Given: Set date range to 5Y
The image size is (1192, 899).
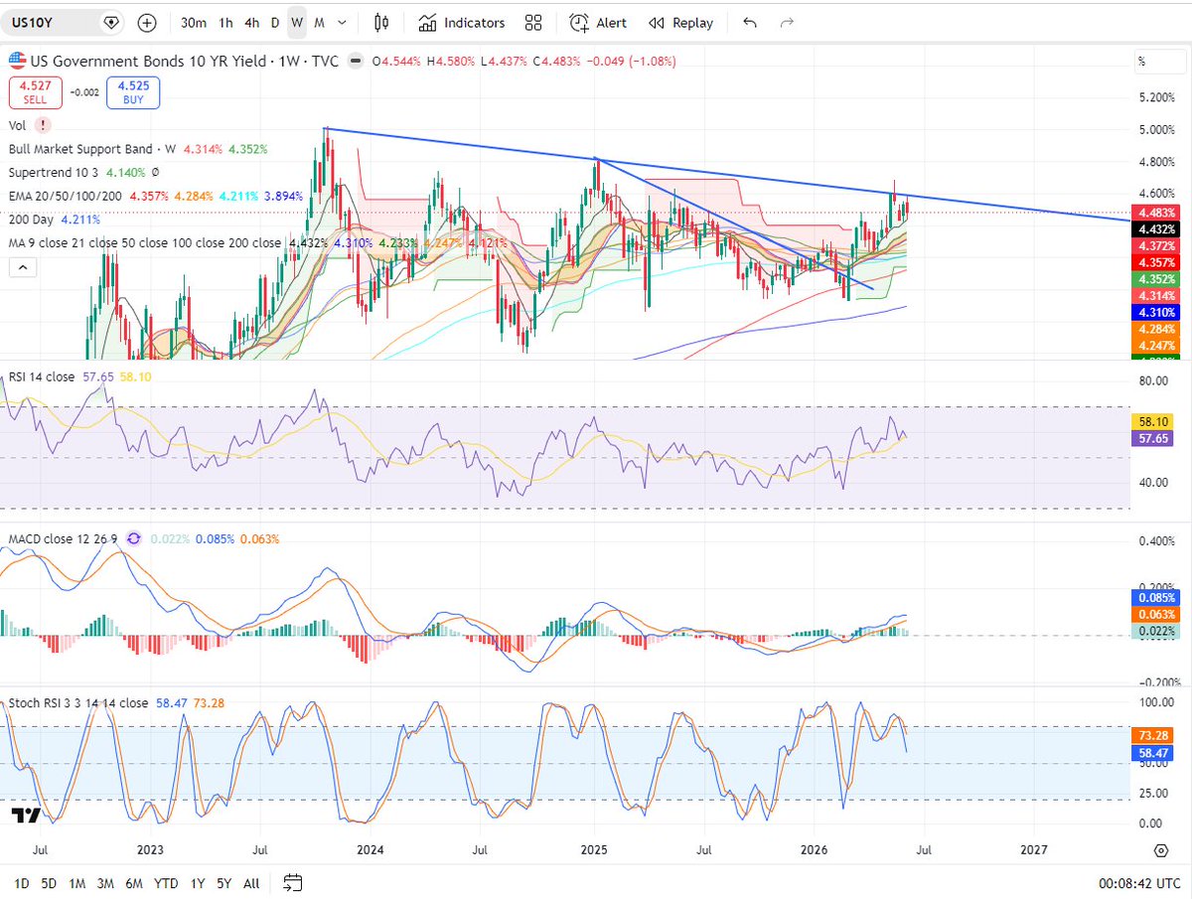Looking at the screenshot, I should coord(224,883).
